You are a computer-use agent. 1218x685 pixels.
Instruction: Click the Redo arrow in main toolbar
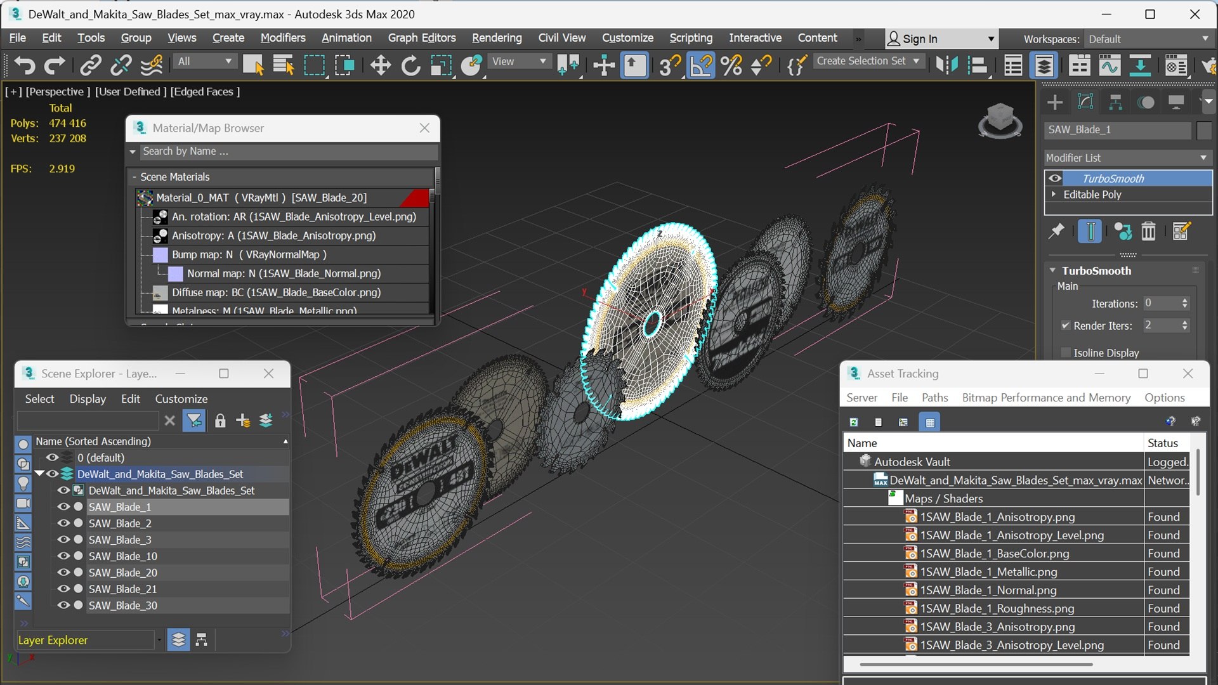[x=55, y=65]
